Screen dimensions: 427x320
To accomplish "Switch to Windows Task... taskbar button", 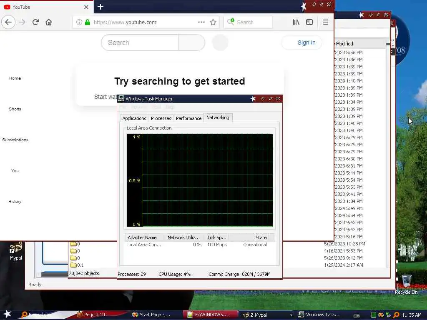I will point(320,315).
